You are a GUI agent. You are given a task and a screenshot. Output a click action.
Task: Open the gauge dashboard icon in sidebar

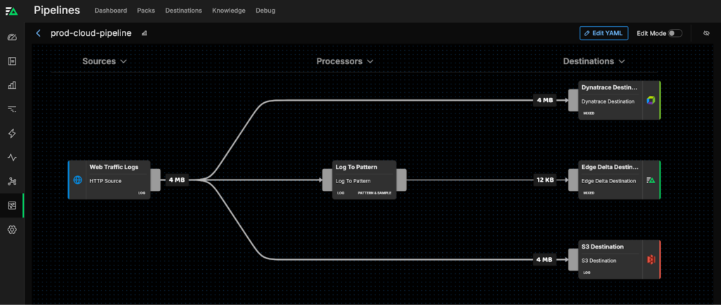(12, 37)
